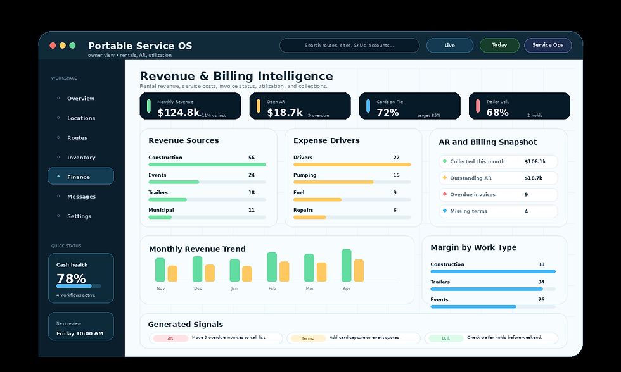Select Routes in the sidebar
Viewport: 621px width, 372px height.
click(80, 137)
